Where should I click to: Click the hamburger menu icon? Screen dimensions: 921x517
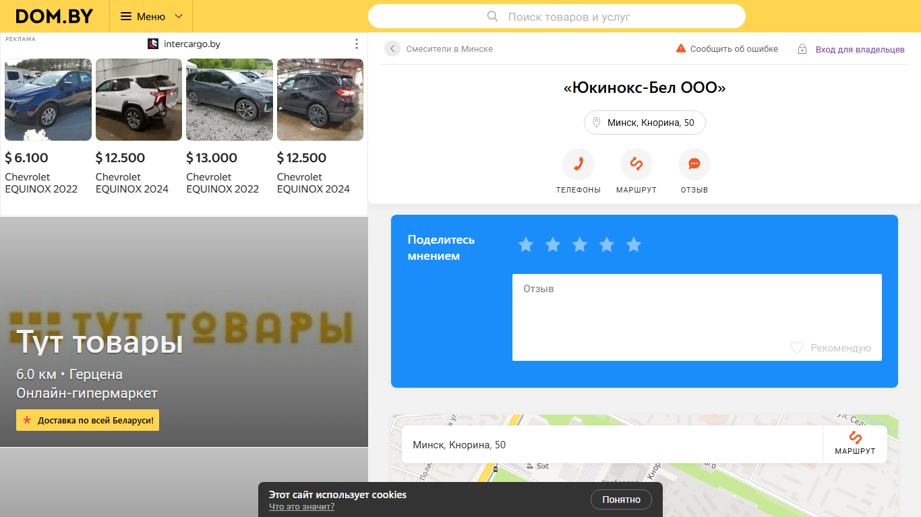pos(126,16)
